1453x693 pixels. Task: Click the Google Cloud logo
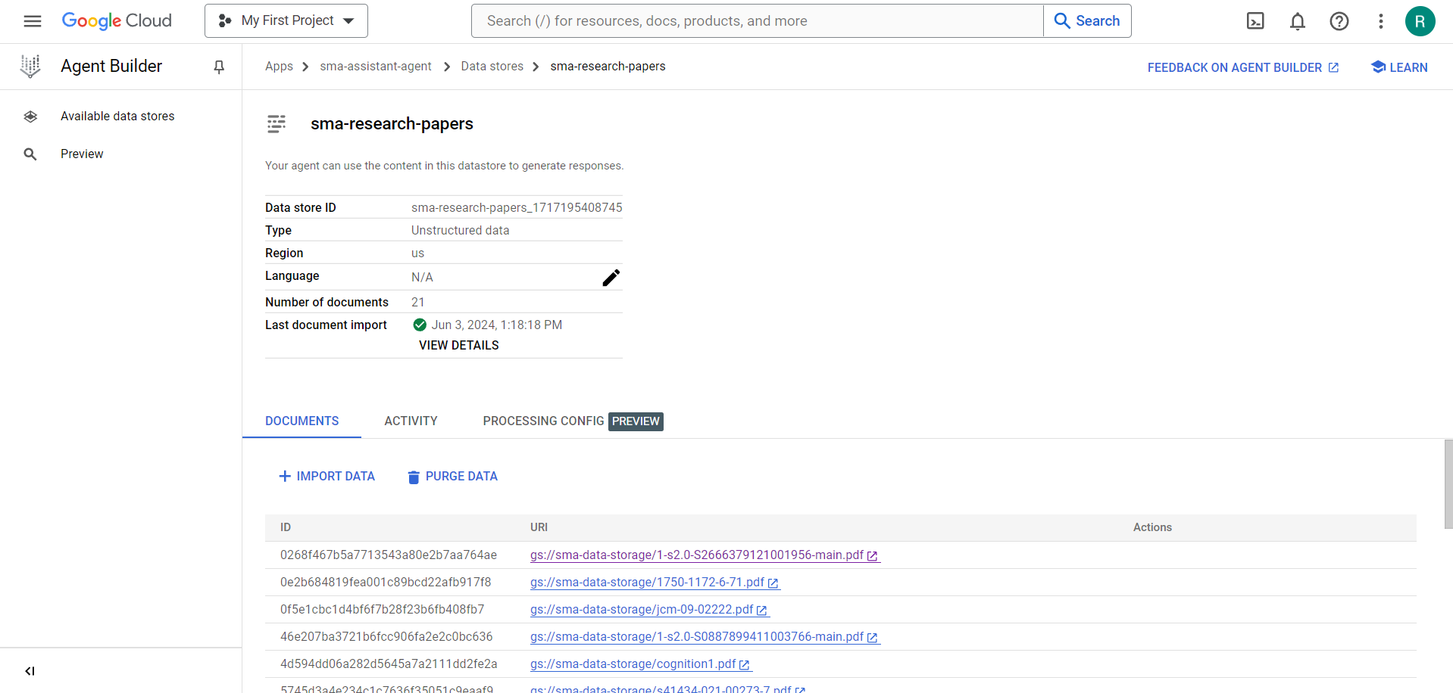coord(117,21)
